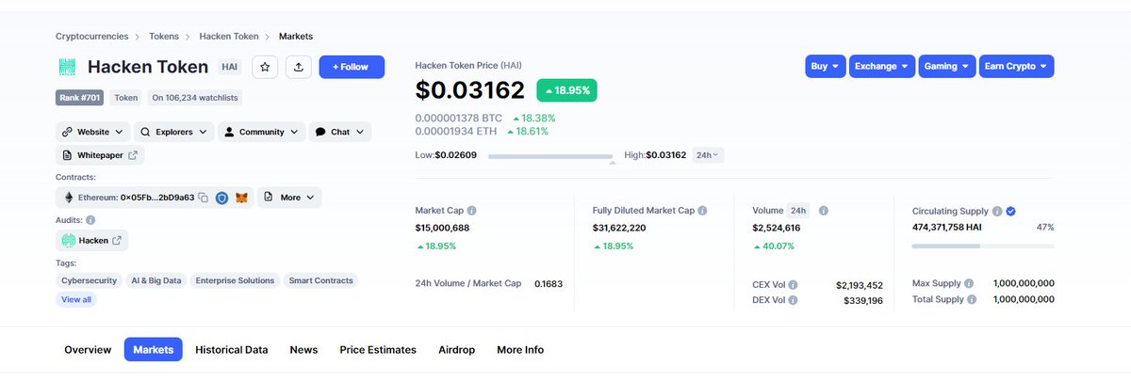Click the 18.95% price change badge
This screenshot has width=1131, height=381.
pyautogui.click(x=566, y=90)
